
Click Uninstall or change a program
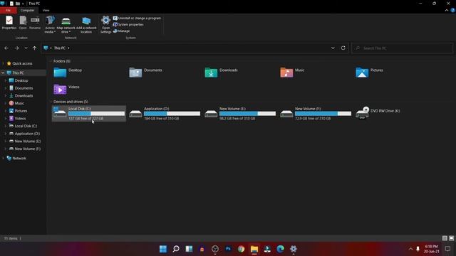[137, 18]
